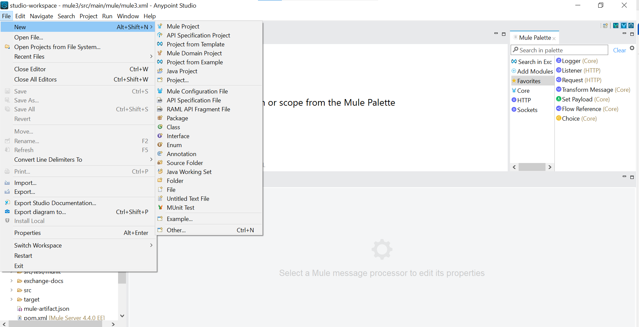
Task: Click the Mule Project icon in New submenu
Action: coord(160,26)
